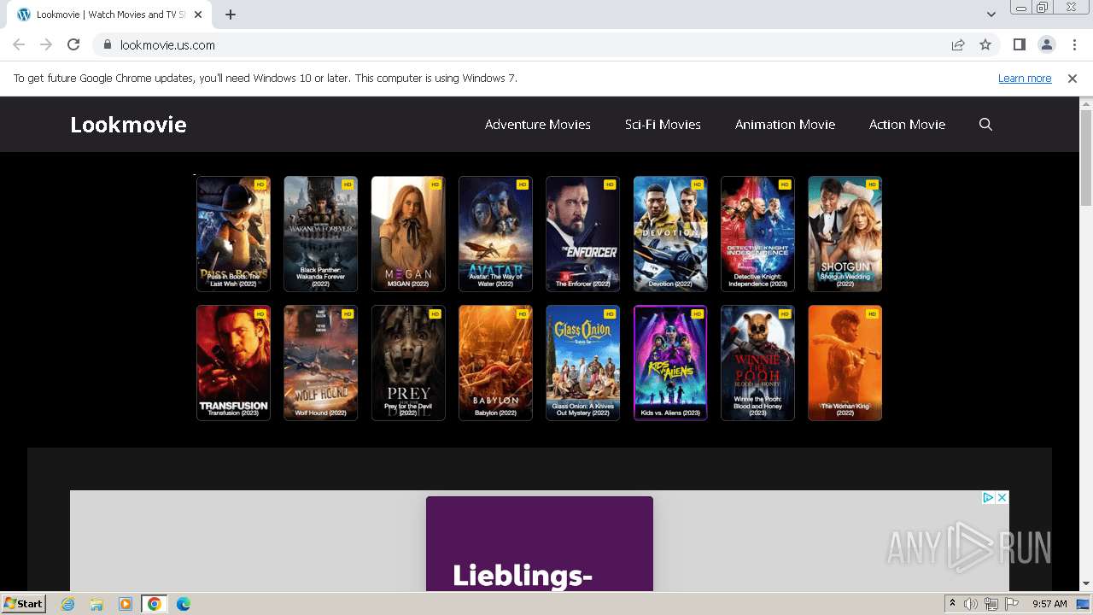Open Detective Knight: Independence poster
Viewport: 1093px width, 615px height.
757,234
